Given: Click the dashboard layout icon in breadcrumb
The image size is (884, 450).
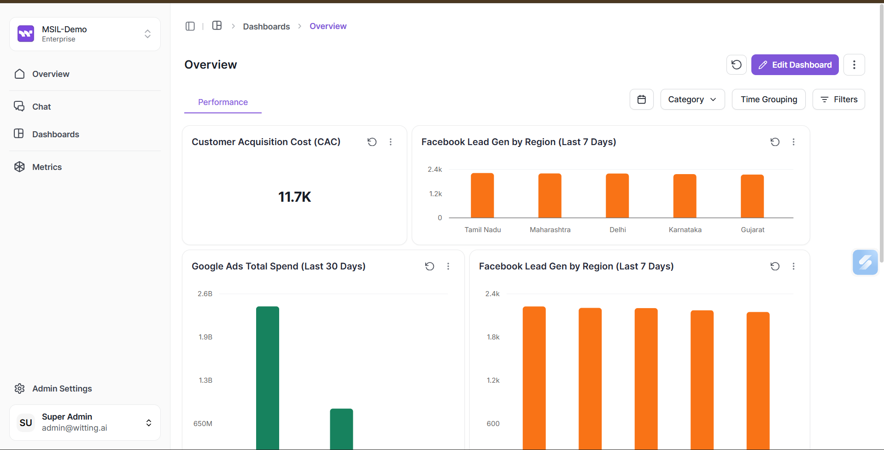Looking at the screenshot, I should tap(217, 26).
